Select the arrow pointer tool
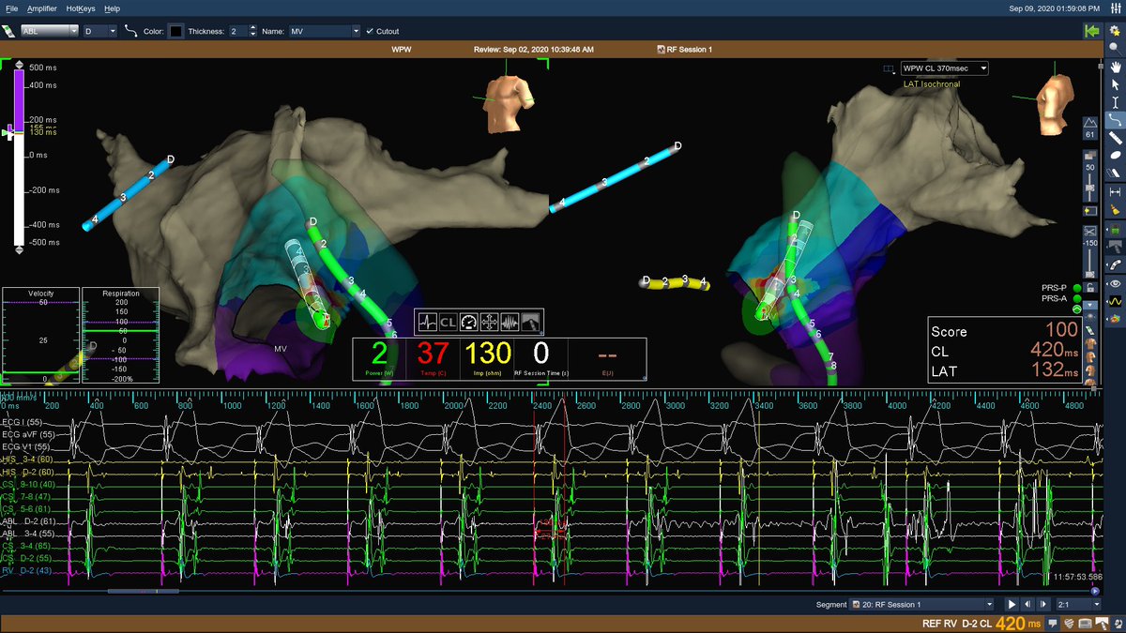Viewport: 1126px width, 633px height. click(x=1115, y=84)
